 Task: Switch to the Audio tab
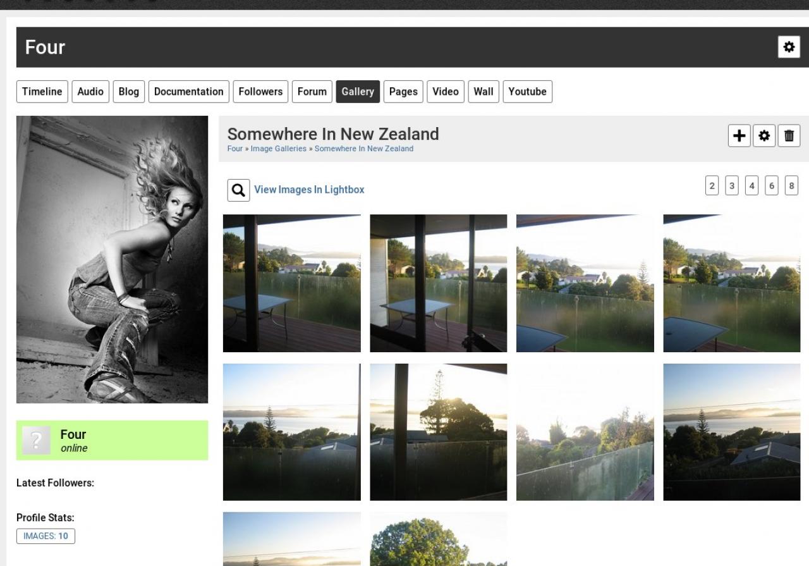[90, 92]
